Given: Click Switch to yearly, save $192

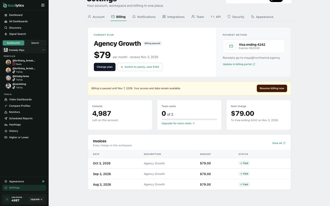Looking at the screenshot, I should pyautogui.click(x=140, y=67).
